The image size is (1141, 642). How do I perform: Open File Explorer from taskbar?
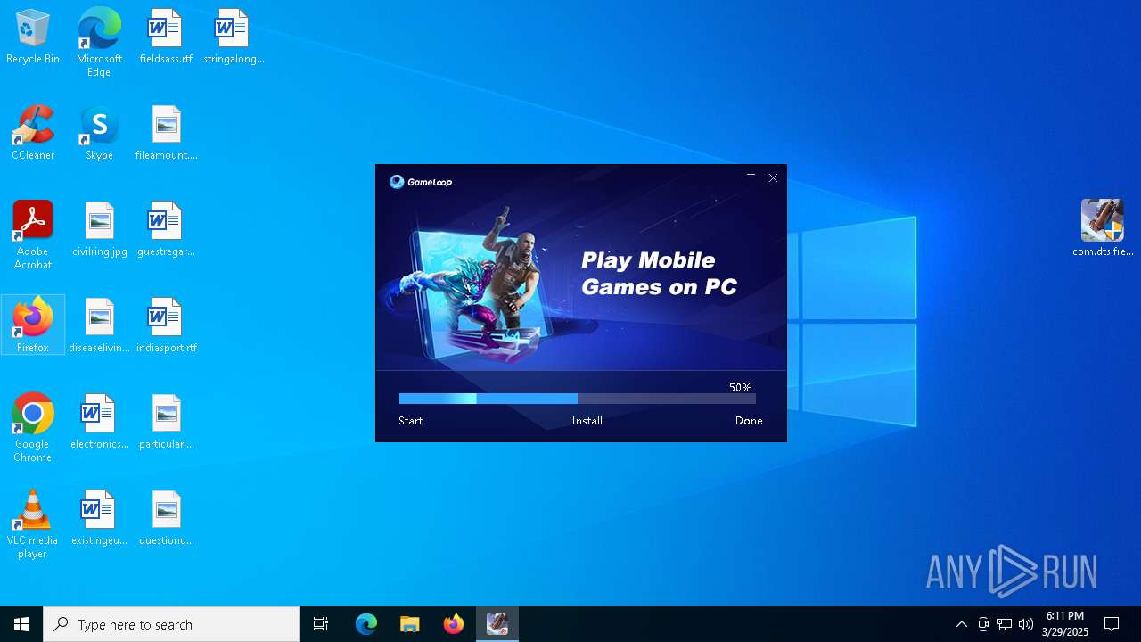click(x=409, y=624)
